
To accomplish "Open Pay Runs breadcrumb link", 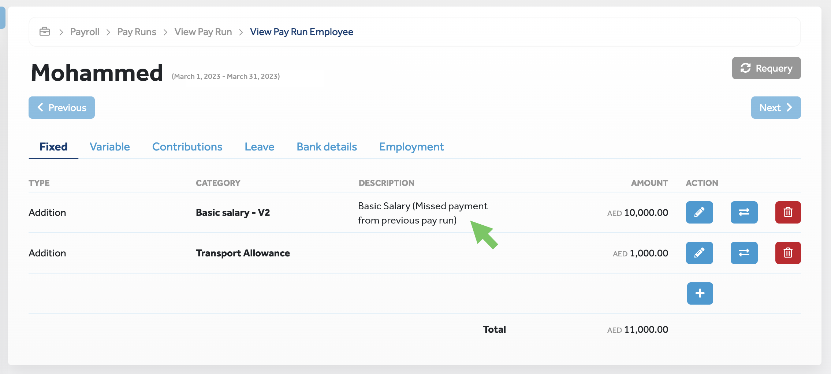I will [137, 32].
